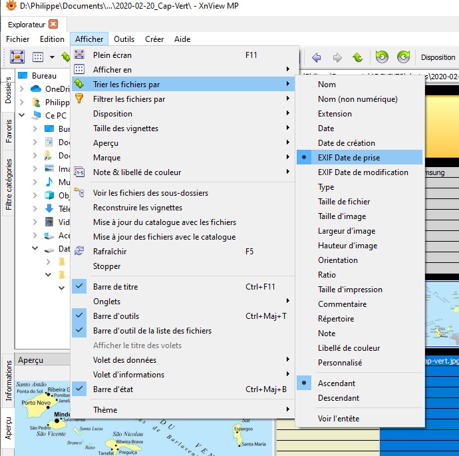This screenshot has width=459, height=456.
Task: Toggle the Barre de titre checkmark
Action: pyautogui.click(x=80, y=287)
